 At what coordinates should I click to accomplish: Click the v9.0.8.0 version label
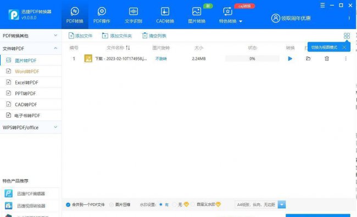pos(29,18)
